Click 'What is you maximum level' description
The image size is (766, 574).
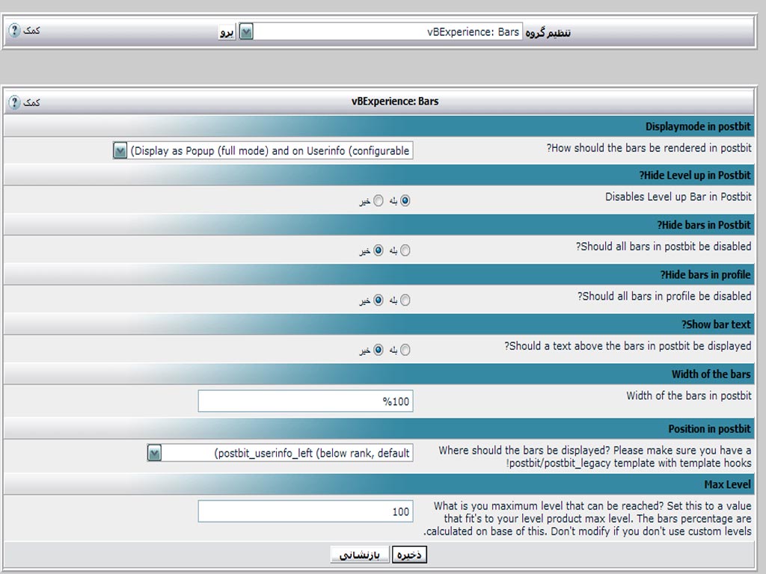(587, 519)
